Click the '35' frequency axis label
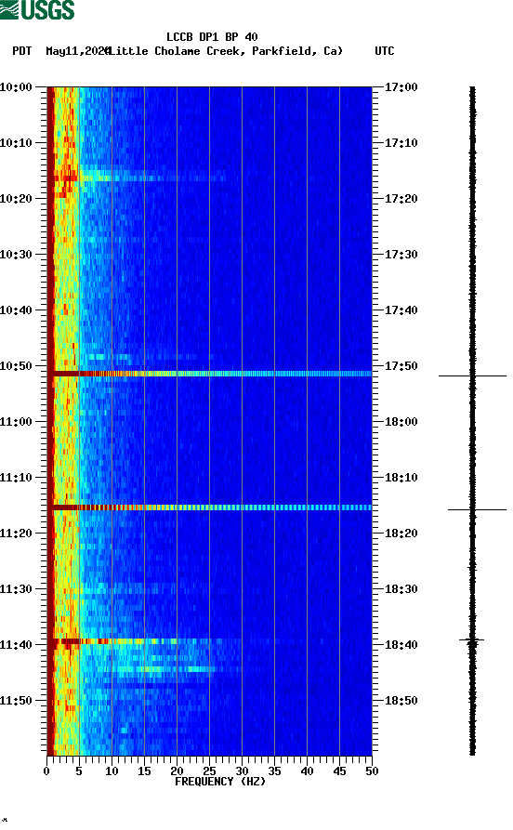This screenshot has width=513, height=830. [274, 771]
